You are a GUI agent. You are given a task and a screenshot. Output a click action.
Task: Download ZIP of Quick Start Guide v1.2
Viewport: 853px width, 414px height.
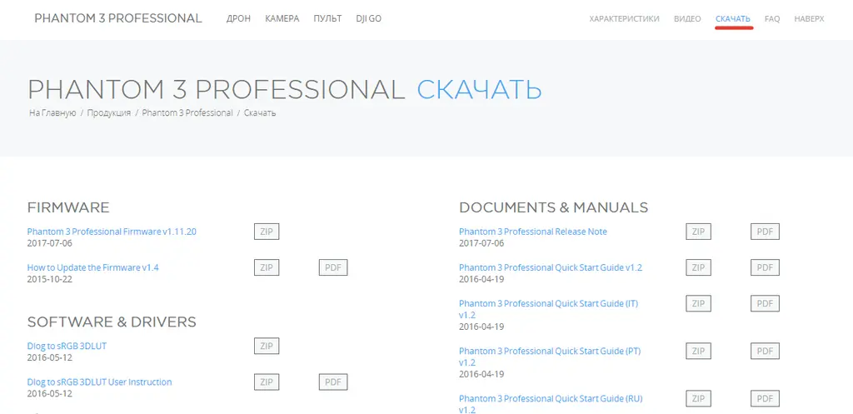tap(698, 267)
